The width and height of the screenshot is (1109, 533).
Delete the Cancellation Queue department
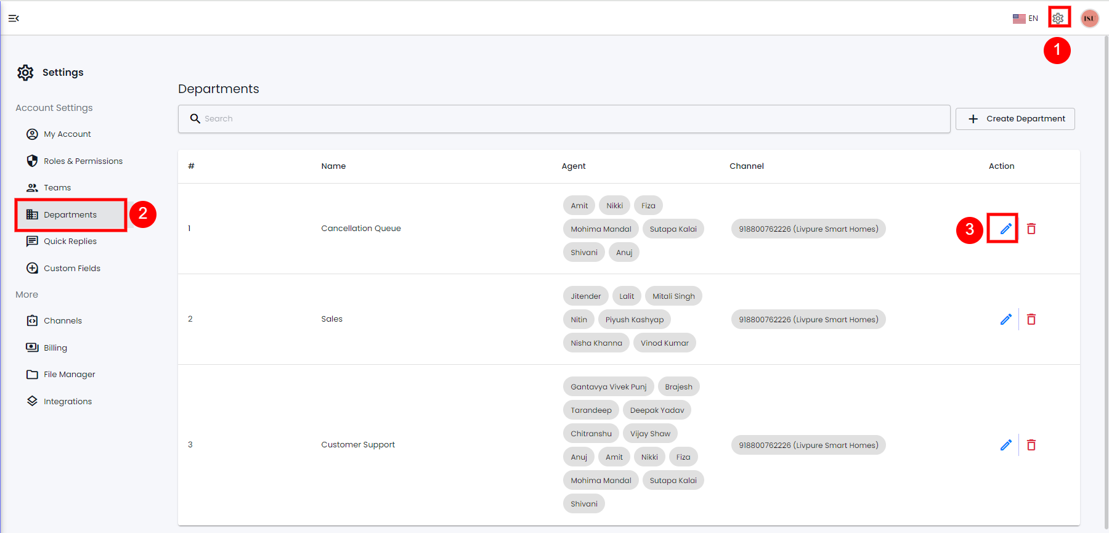coord(1031,229)
